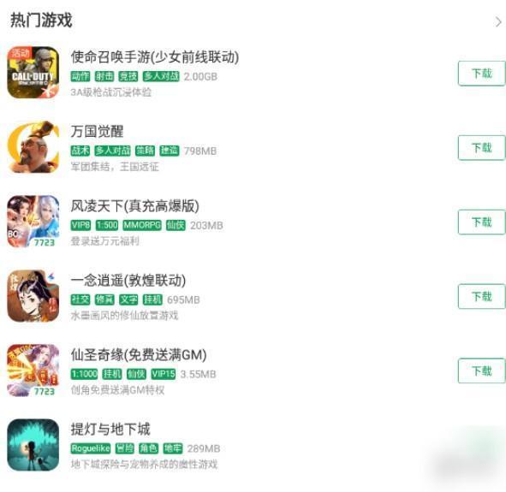The width and height of the screenshot is (506, 492).
Task: Open the 提灯与地下城 title link
Action: pyautogui.click(x=110, y=430)
